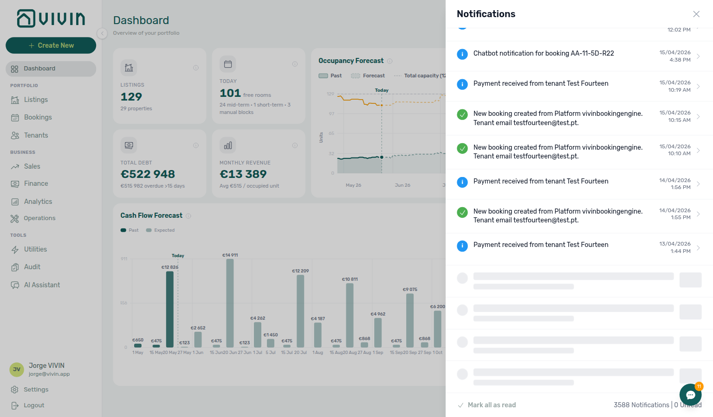
Task: Click the Today card calendar icon
Action: click(228, 64)
